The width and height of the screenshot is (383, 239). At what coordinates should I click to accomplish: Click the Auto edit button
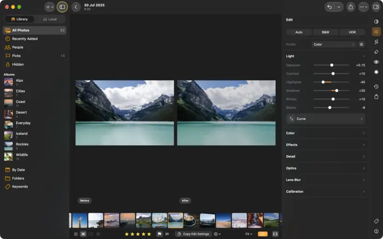[299, 32]
